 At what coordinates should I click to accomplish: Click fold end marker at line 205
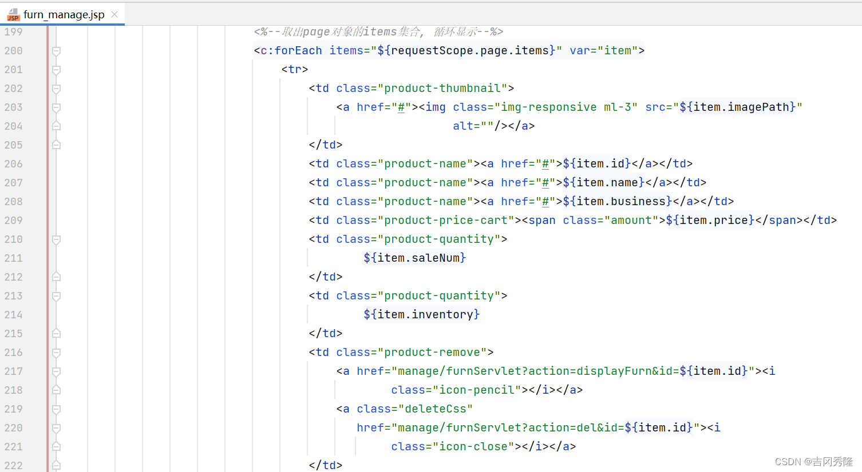[56, 145]
